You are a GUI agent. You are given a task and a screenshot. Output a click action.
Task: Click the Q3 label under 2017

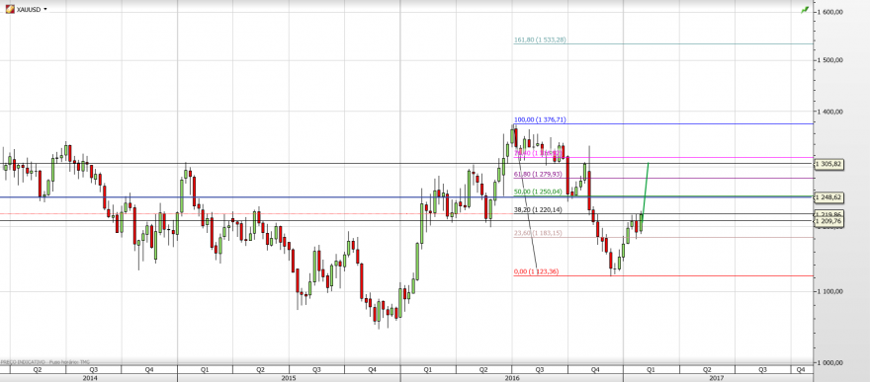tap(762, 369)
